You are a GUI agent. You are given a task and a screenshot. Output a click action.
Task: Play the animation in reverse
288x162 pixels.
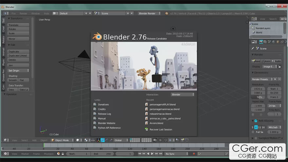pyautogui.click(x=148, y=154)
